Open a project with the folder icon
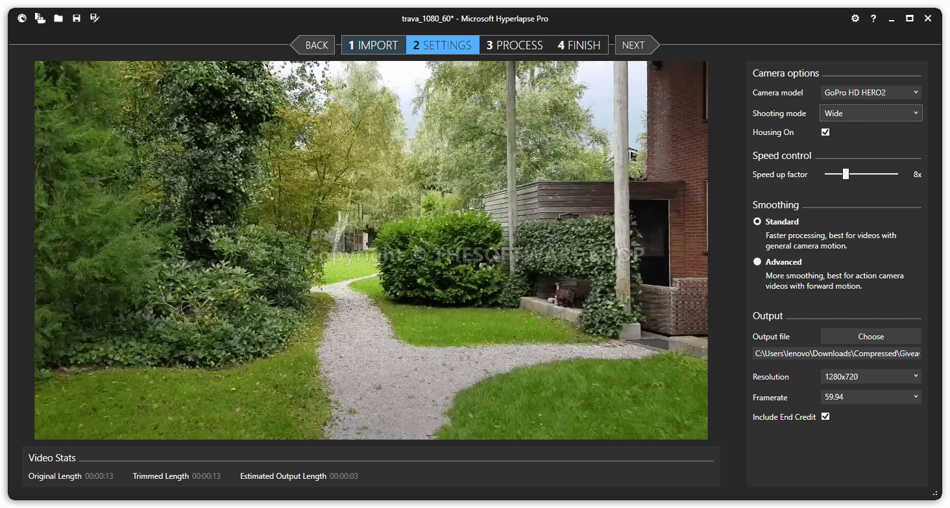Image resolution: width=950 pixels, height=508 pixels. (58, 19)
